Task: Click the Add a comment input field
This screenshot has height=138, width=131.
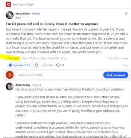Action: [59, 75]
